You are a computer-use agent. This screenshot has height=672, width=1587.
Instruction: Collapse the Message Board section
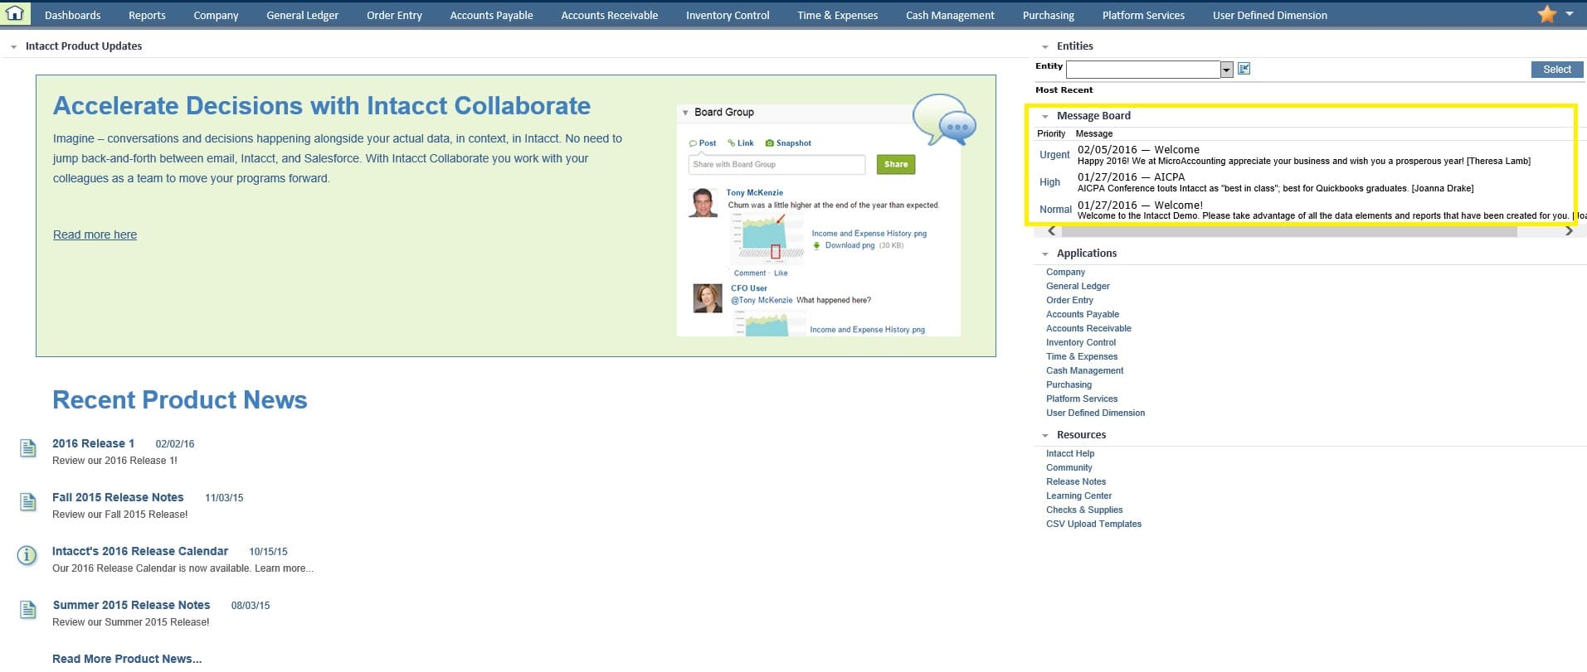(x=1045, y=117)
